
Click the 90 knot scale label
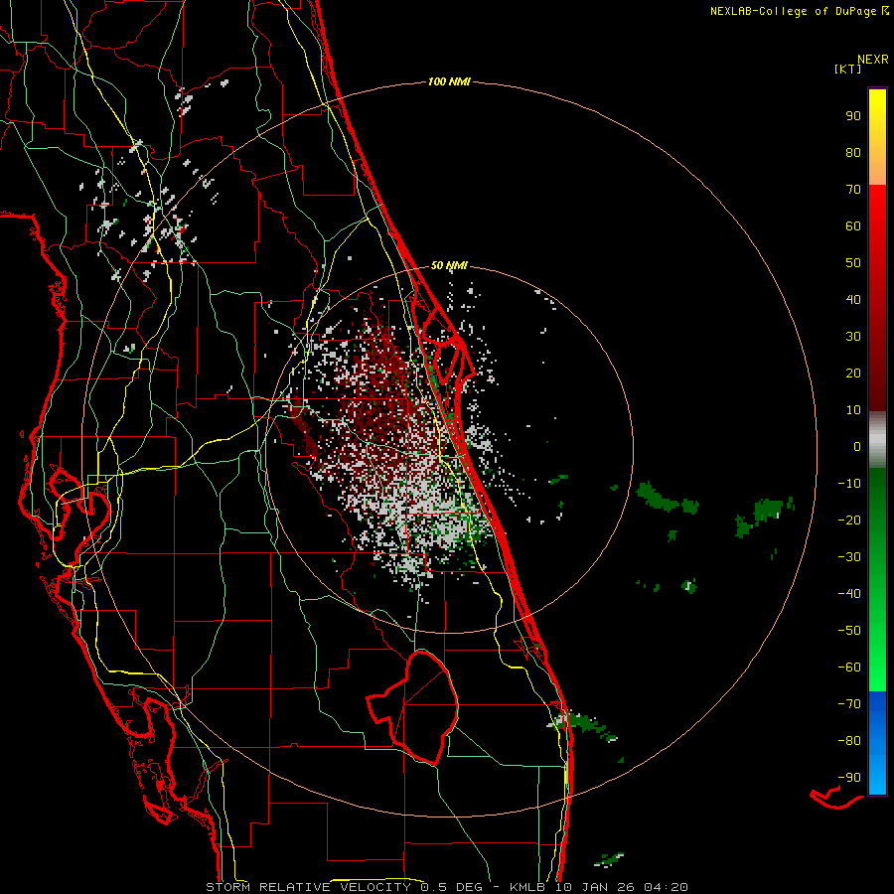853,116
